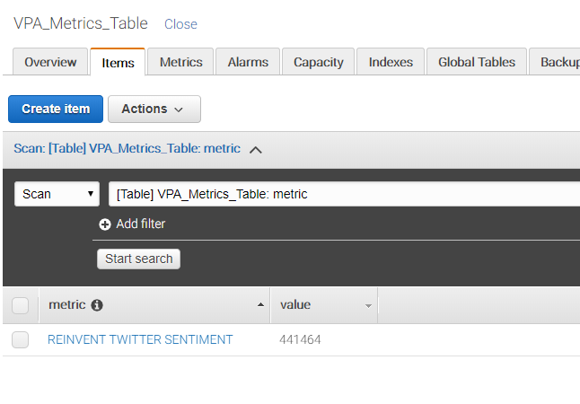Open the Actions dropdown menu
Image resolution: width=580 pixels, height=404 pixels.
point(154,110)
